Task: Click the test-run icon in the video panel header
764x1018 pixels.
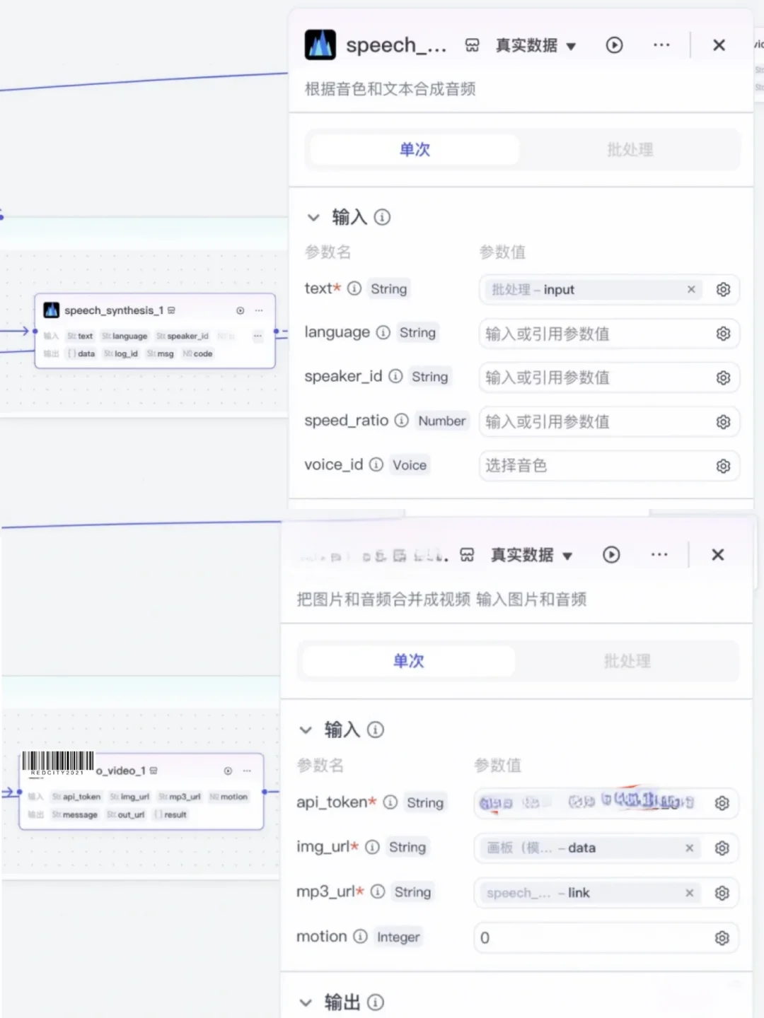Action: coord(467,555)
